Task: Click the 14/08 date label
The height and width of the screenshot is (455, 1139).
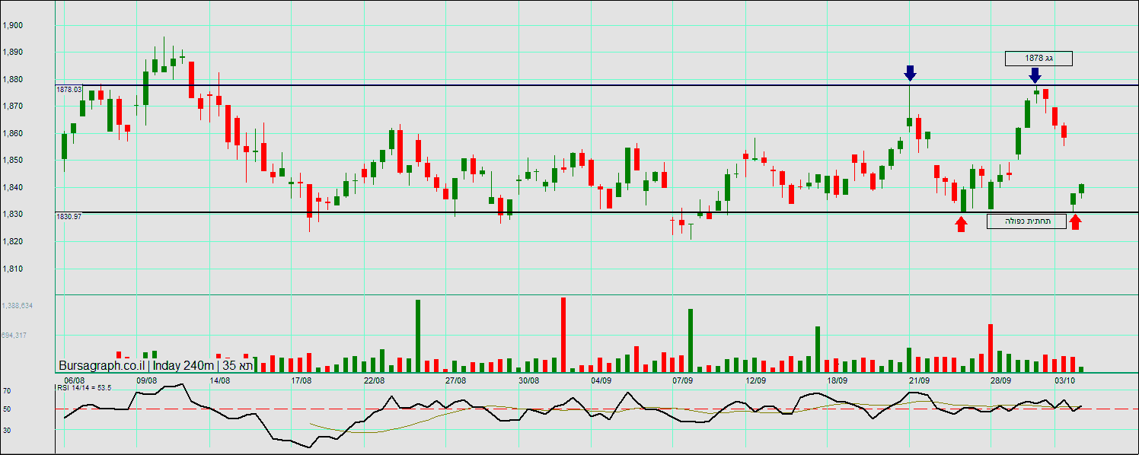Action: pos(220,380)
